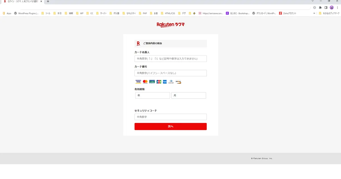Open the Aipo bookmark
Viewport: 341px width, 179px height.
pos(7,13)
